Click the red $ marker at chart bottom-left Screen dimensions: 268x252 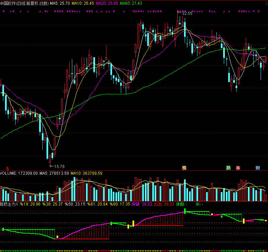point(8,168)
